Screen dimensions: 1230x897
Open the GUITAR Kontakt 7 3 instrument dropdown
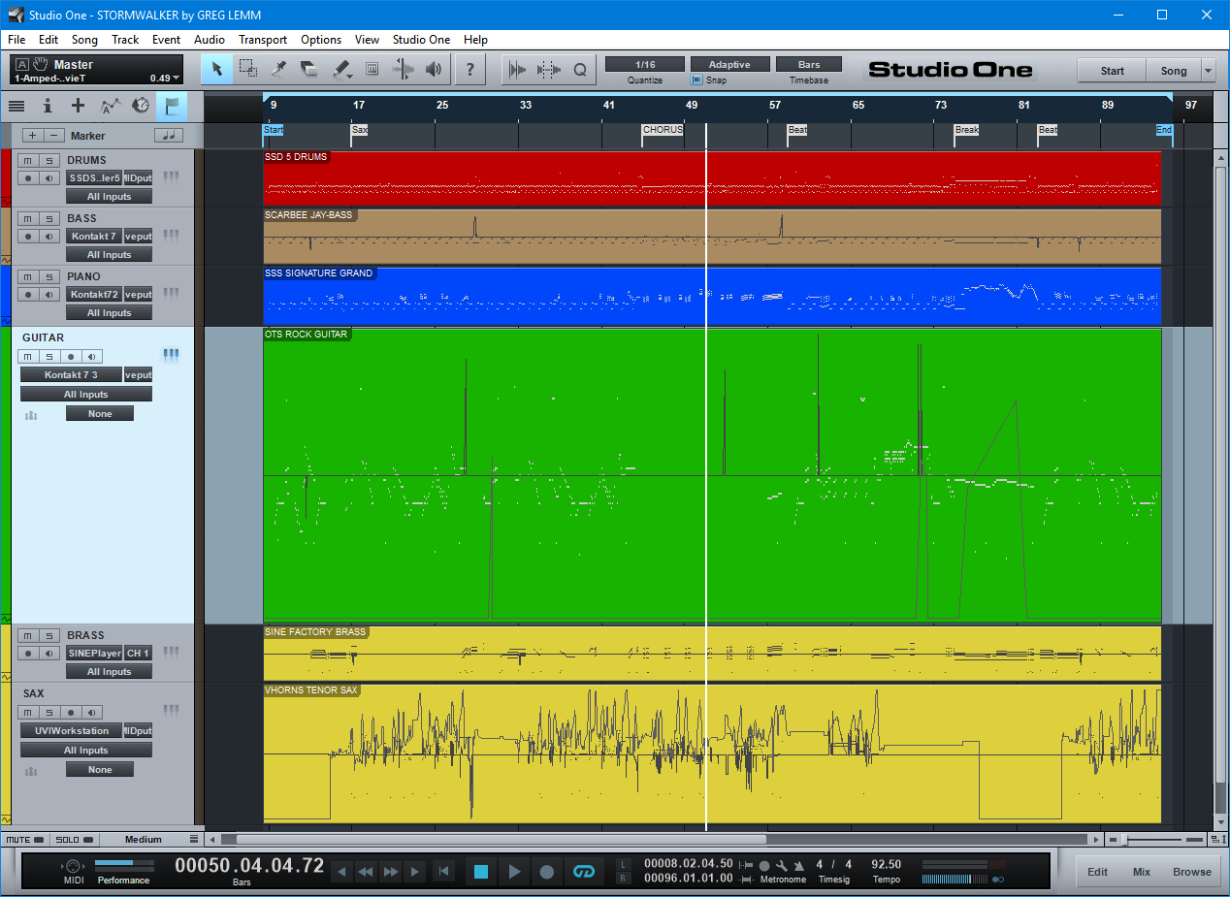72,374
